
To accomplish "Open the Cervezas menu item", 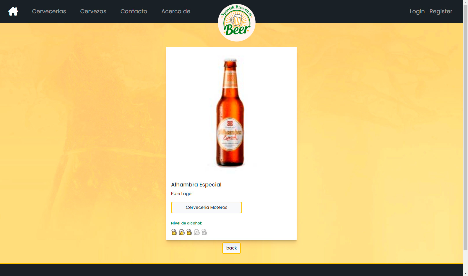I will click(x=93, y=11).
